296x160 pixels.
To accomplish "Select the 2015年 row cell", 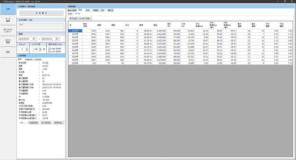I will point(75,47).
